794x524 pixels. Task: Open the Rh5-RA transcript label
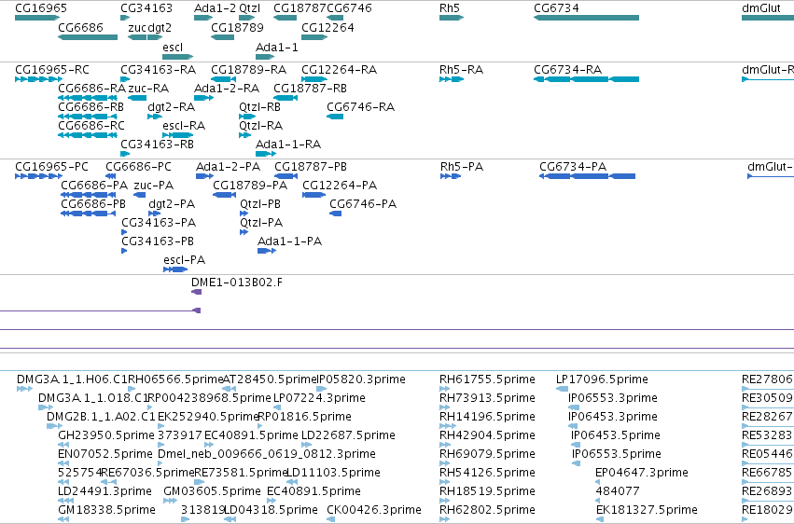461,69
